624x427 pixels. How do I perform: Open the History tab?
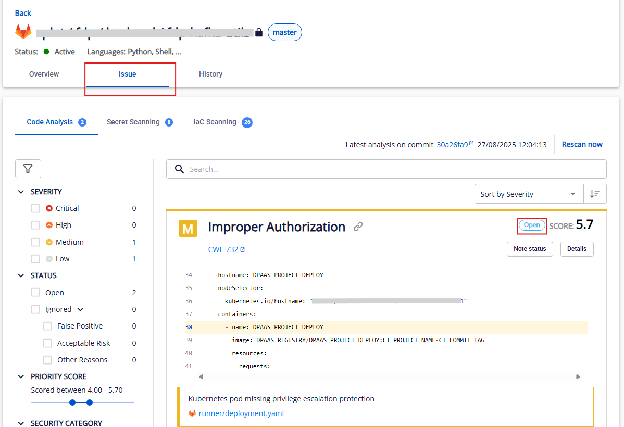click(x=210, y=74)
